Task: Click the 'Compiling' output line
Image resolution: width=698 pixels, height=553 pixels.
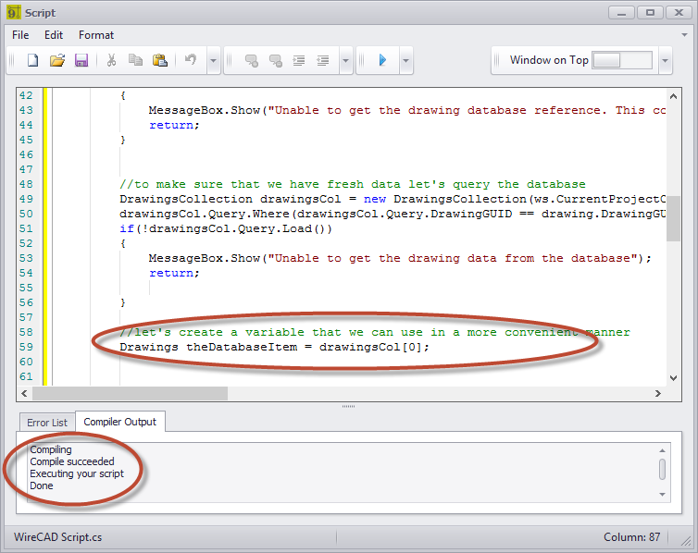Action: click(51, 449)
